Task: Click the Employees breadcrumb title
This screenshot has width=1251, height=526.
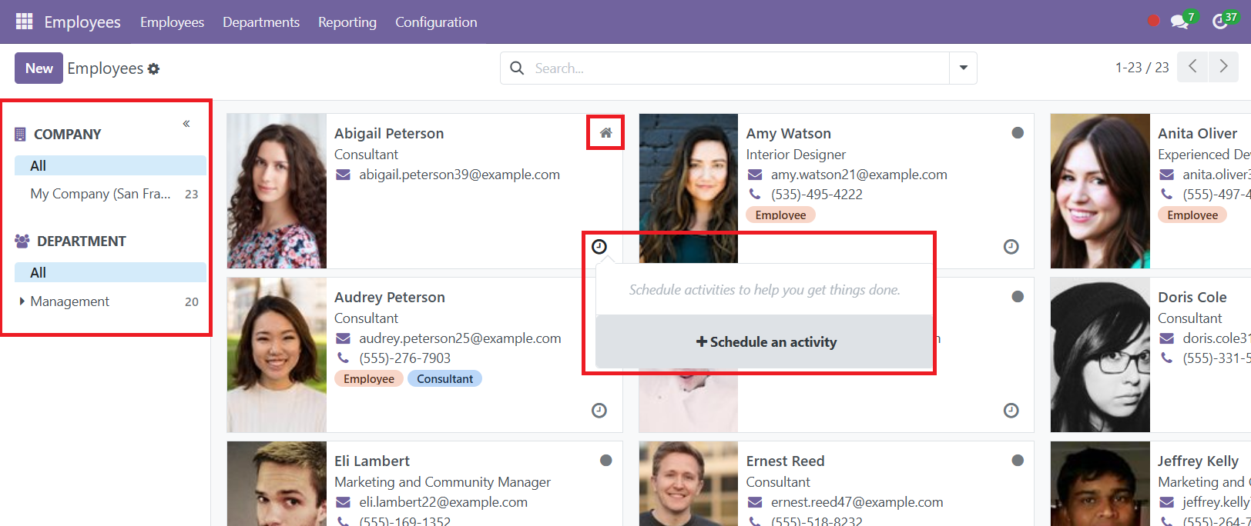Action: pyautogui.click(x=105, y=68)
